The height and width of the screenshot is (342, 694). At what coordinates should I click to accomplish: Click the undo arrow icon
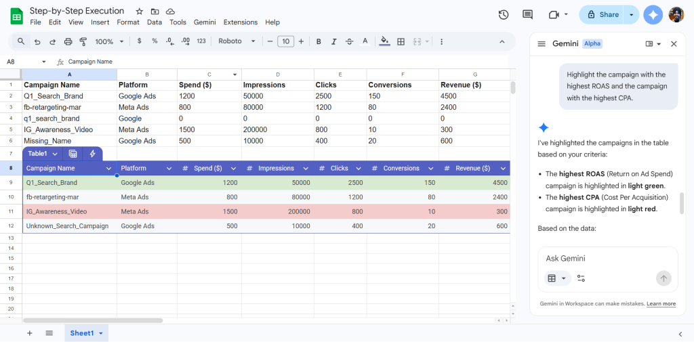(37, 41)
